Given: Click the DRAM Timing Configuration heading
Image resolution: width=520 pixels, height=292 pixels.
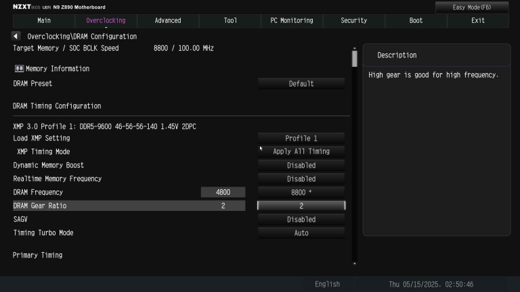Looking at the screenshot, I should [57, 106].
